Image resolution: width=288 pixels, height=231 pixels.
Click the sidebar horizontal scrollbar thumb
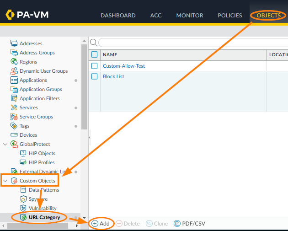(x=37, y=226)
